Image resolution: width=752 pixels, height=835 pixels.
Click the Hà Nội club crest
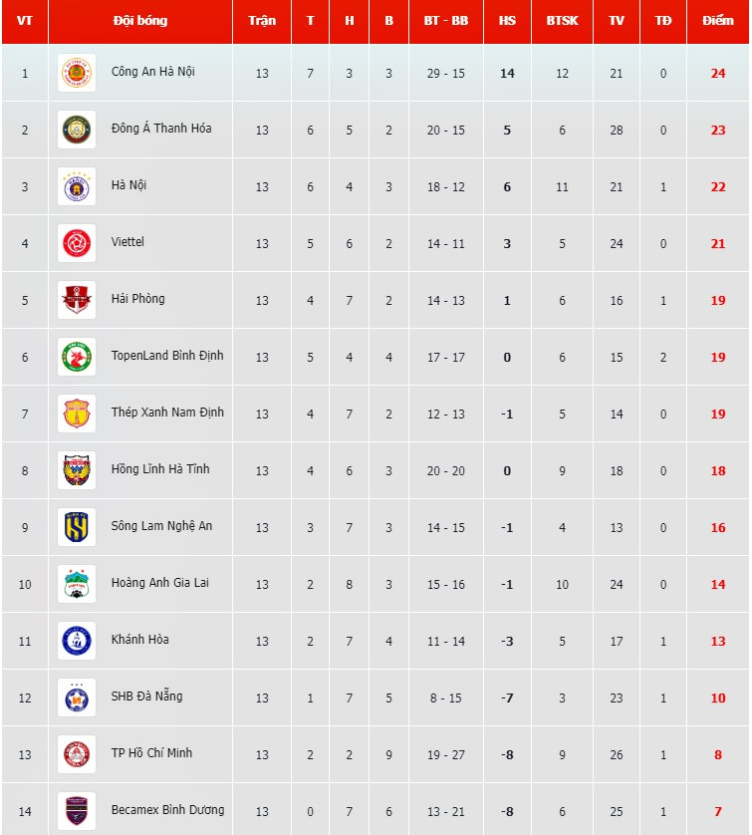[x=77, y=186]
